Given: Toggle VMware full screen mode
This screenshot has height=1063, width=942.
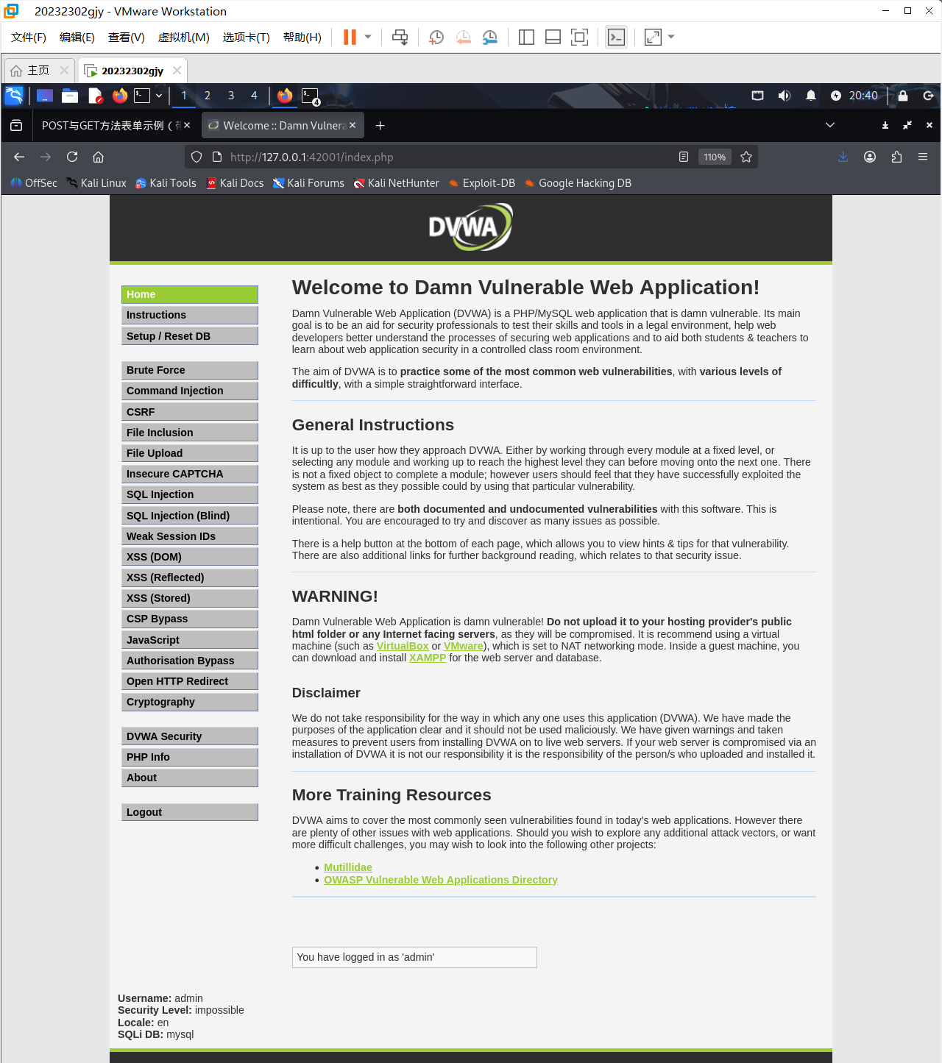Looking at the screenshot, I should click(579, 38).
